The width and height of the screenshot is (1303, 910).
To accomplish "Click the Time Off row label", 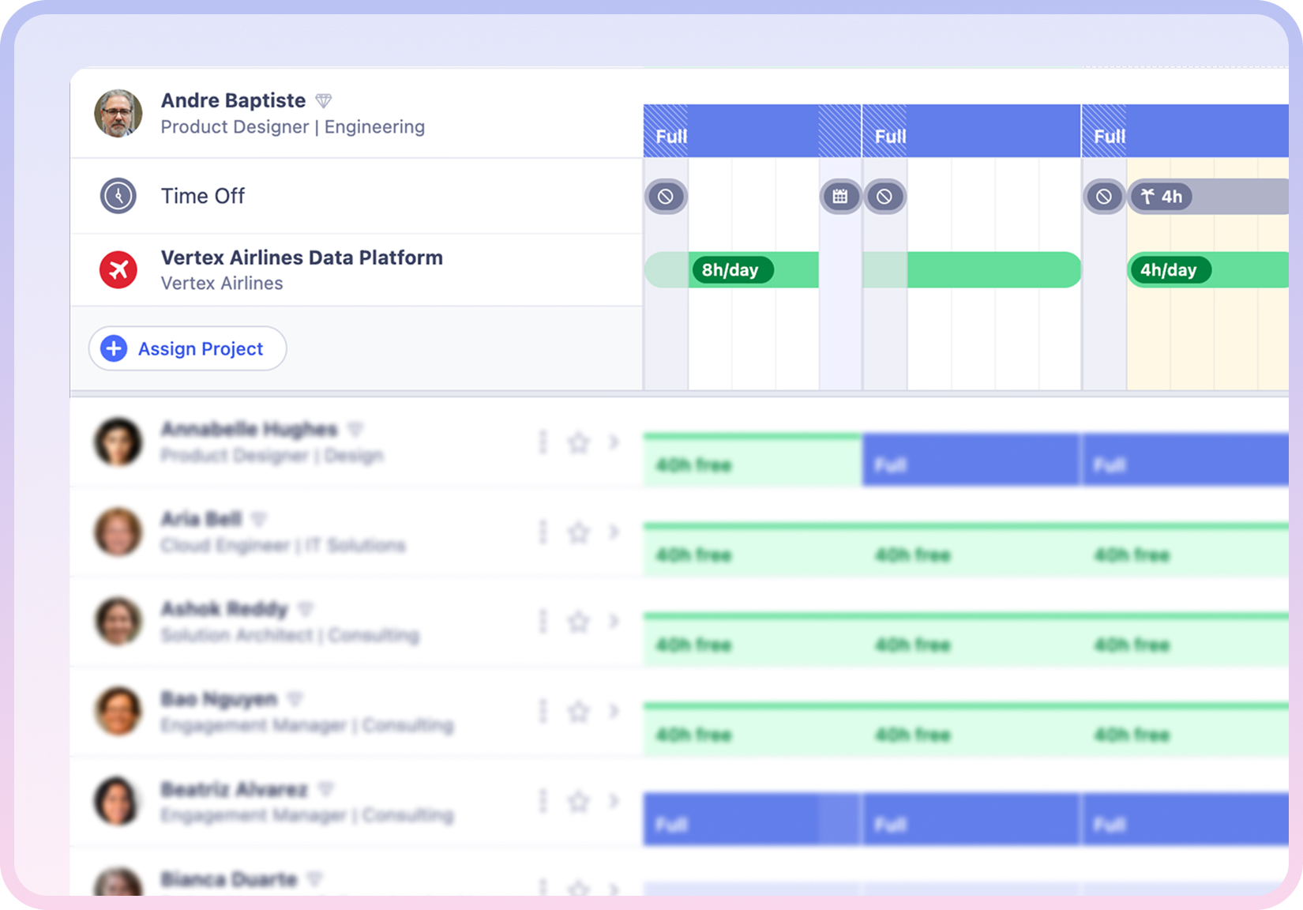I will click(203, 196).
